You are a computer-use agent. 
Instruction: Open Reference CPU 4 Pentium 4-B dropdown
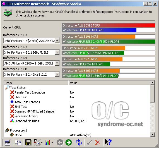click(x=57, y=75)
